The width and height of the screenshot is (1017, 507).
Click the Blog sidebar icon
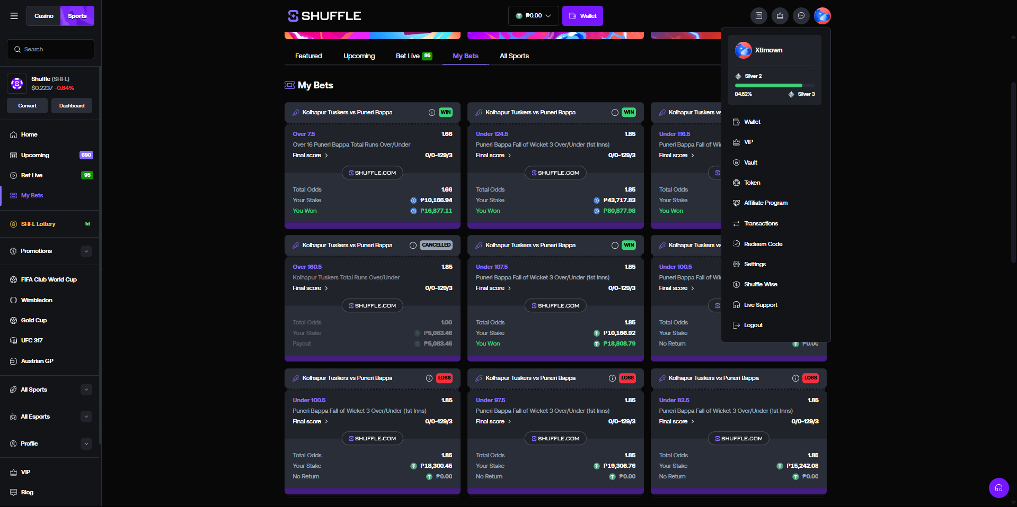(x=14, y=492)
